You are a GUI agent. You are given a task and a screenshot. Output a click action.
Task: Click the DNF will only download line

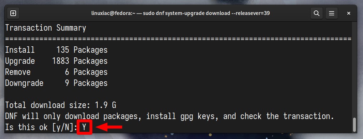[x=169, y=116]
